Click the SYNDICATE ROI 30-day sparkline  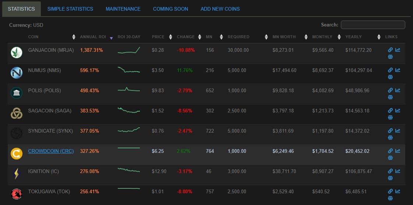pyautogui.click(x=129, y=130)
